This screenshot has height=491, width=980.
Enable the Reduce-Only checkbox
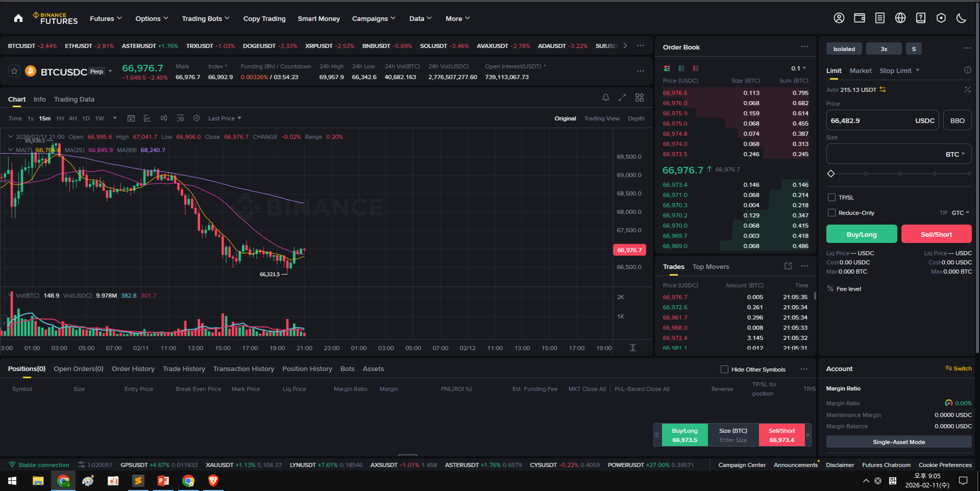tap(832, 213)
